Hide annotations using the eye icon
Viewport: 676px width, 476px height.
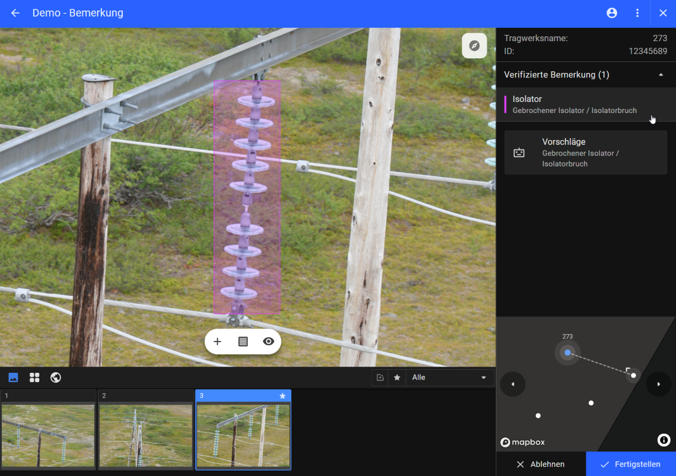coord(269,341)
